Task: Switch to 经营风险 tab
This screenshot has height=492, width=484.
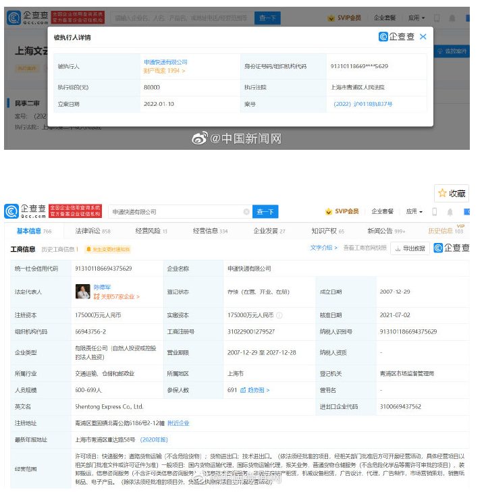Action: click(x=151, y=231)
